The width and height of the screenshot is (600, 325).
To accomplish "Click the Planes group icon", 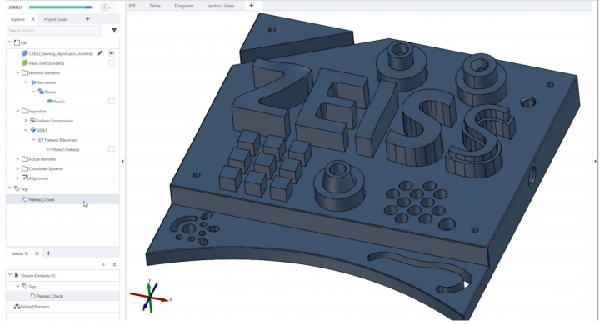I will (41, 92).
